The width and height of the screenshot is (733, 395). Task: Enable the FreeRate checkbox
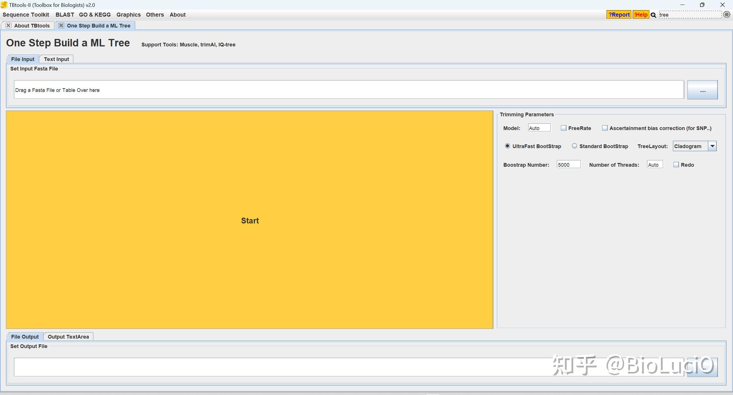563,128
